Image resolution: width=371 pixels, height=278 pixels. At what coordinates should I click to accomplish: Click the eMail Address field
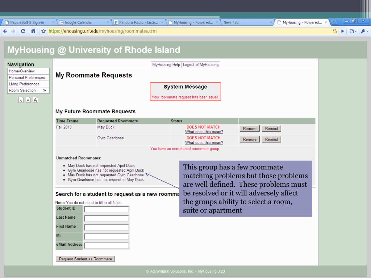tap(106, 245)
